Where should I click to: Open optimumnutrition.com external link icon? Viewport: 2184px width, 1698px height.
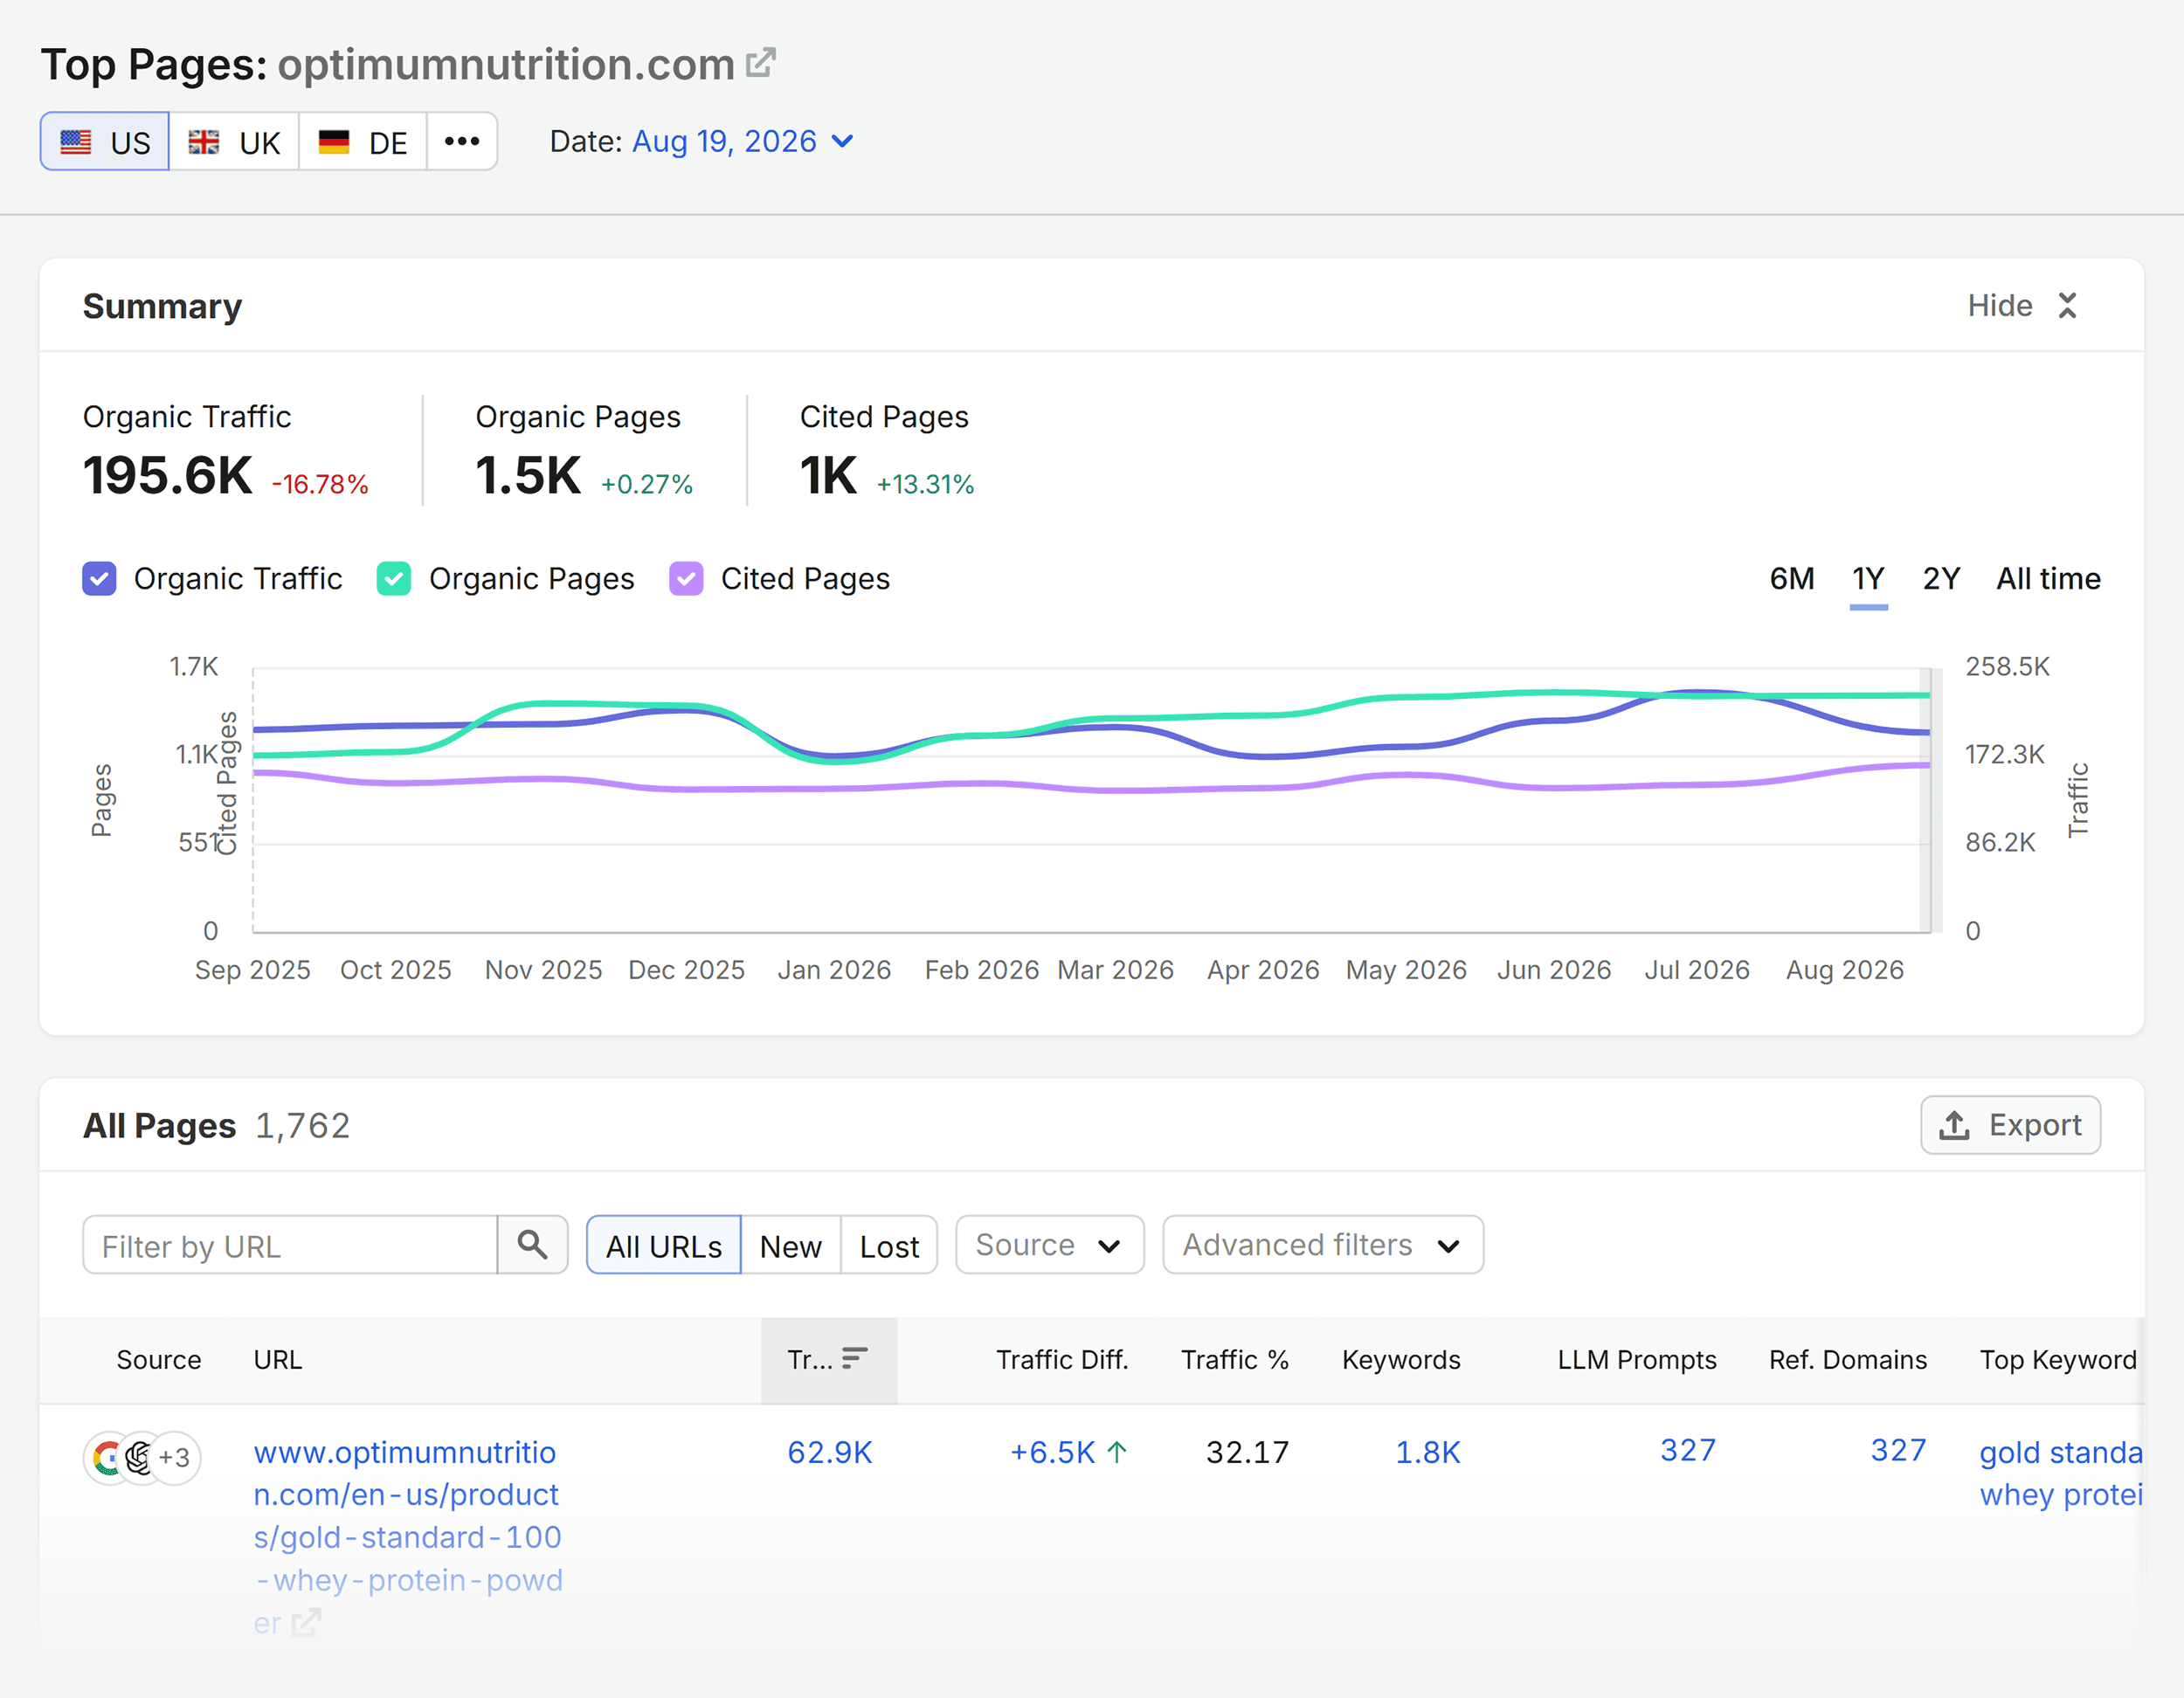point(761,63)
